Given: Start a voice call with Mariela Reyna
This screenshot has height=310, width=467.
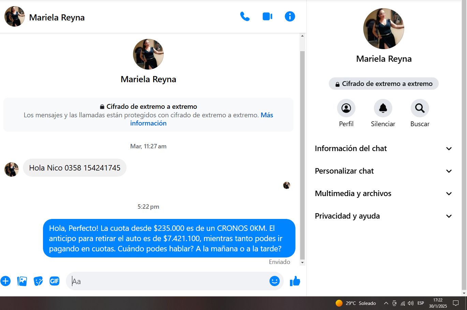Looking at the screenshot, I should (x=245, y=16).
